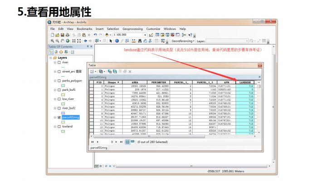Click the Print icon in the toolbar
This screenshot has width=322, height=181.
pos(67,35)
